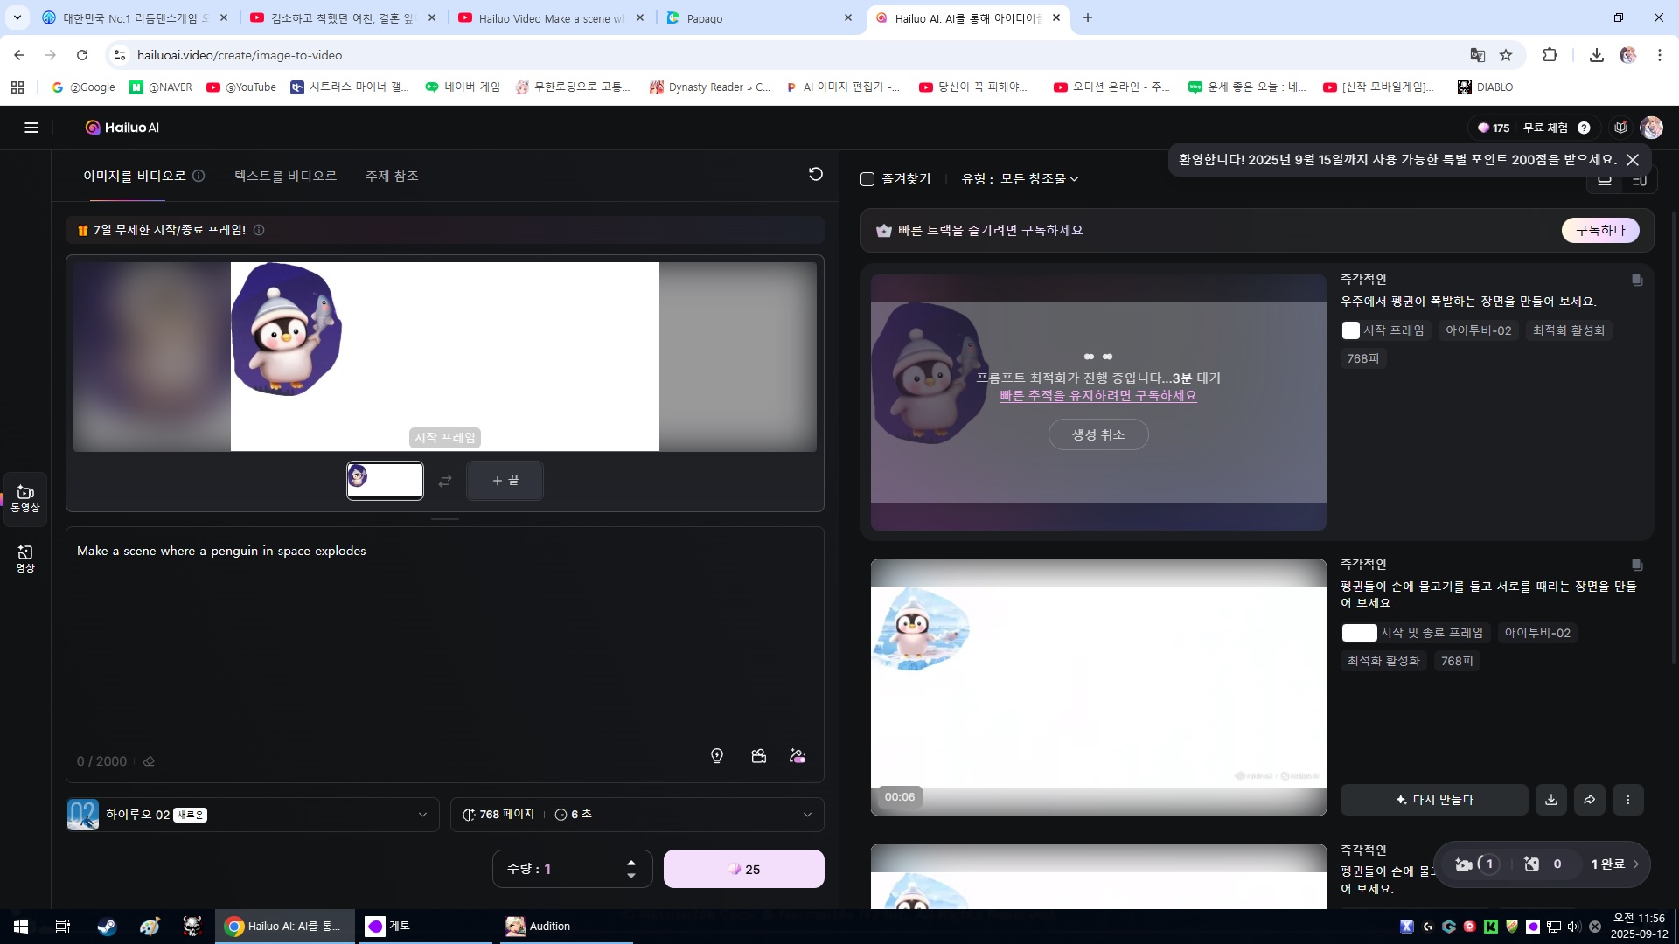
Task: Share the penguin video result
Action: coord(1589,800)
